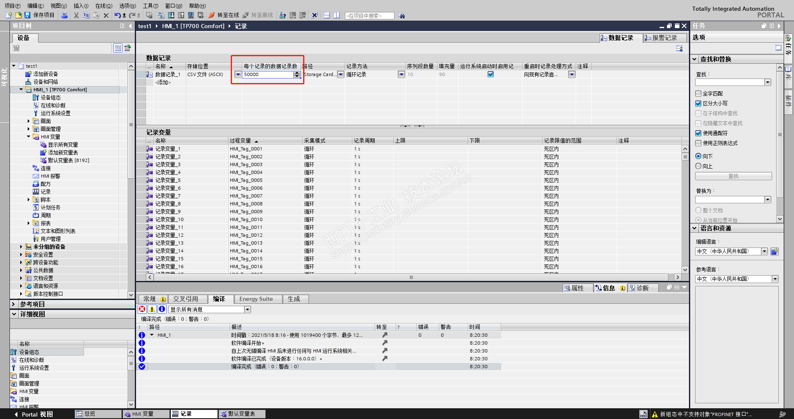The height and width of the screenshot is (419, 794).
Task: Show warnings filter icon in compile panel
Action: (152, 309)
